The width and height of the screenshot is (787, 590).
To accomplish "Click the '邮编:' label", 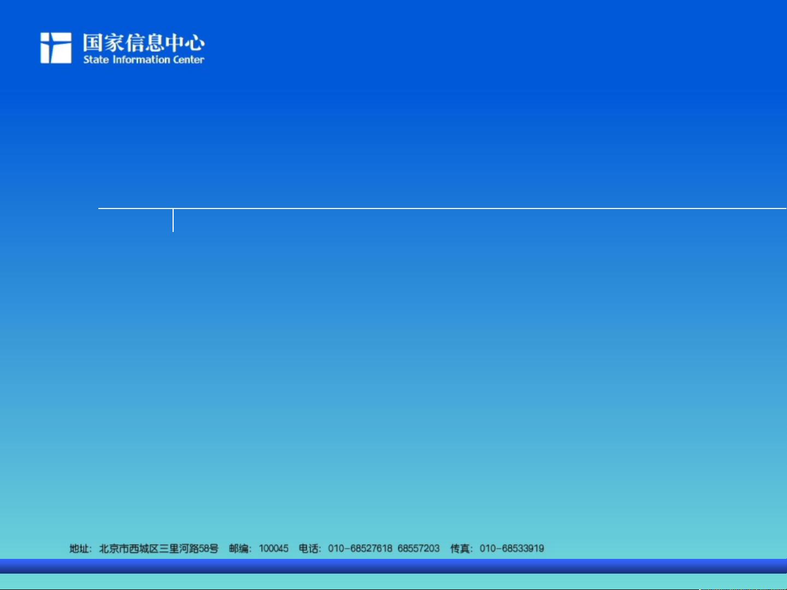I will (x=240, y=549).
